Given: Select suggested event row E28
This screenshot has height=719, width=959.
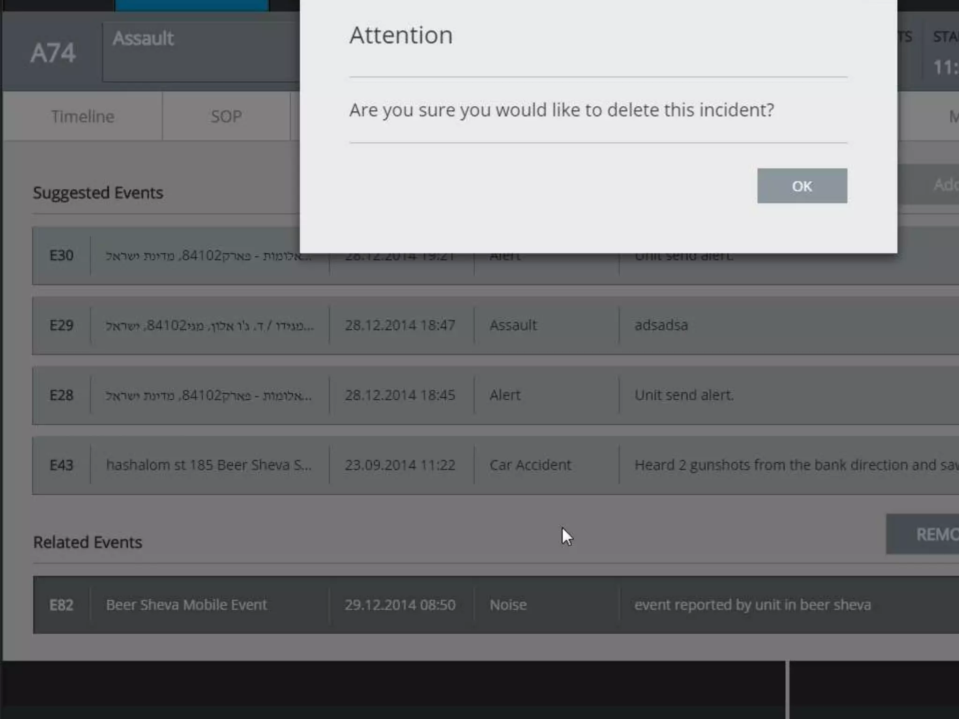Looking at the screenshot, I should pos(61,395).
